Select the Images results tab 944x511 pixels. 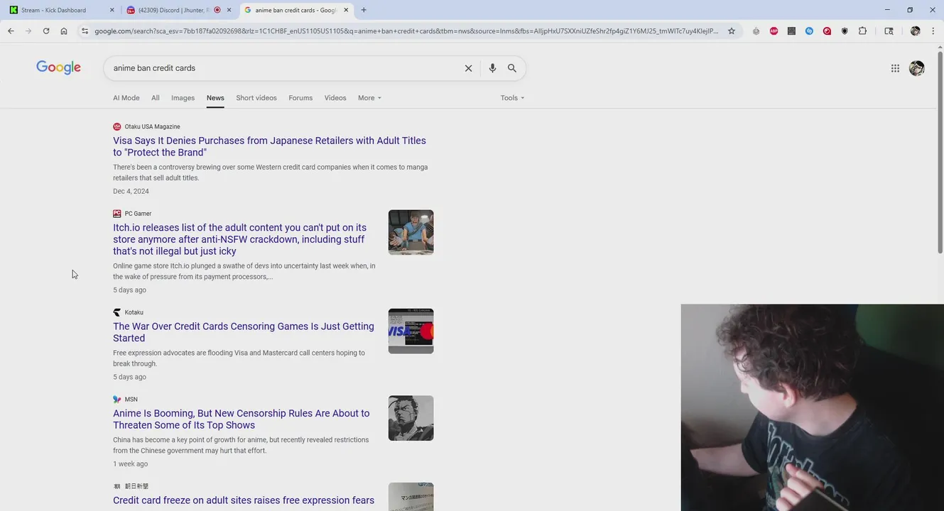[x=183, y=98]
